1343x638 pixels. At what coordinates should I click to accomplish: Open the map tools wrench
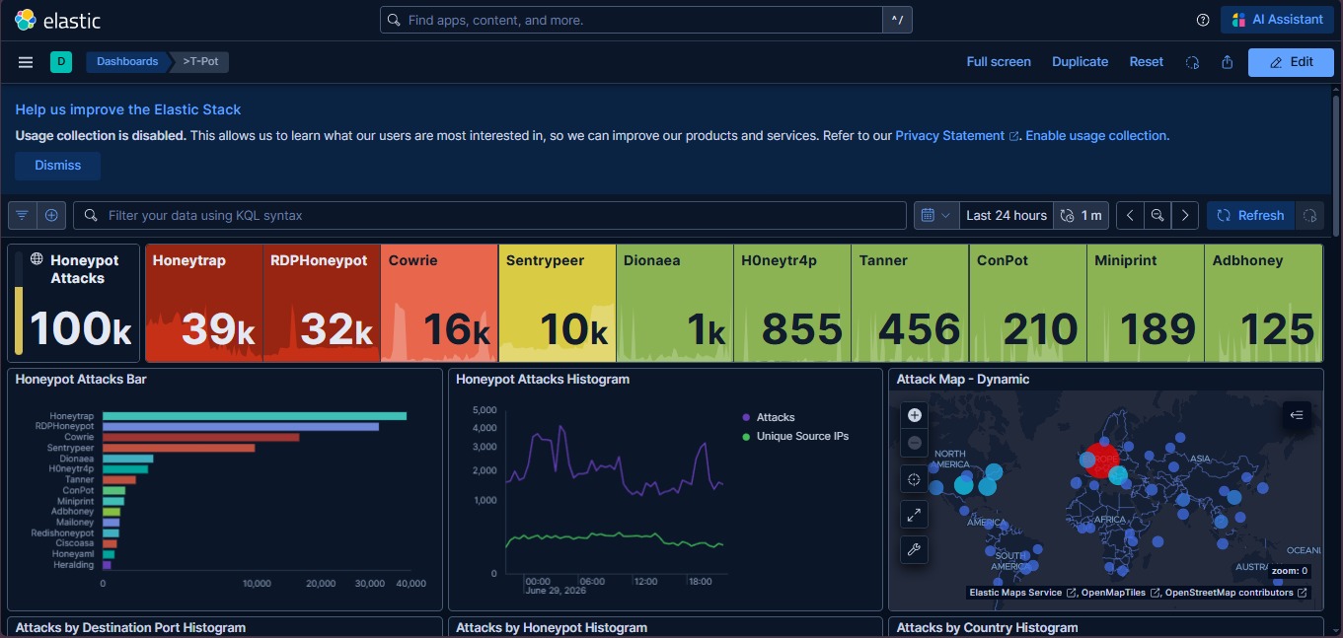point(914,550)
